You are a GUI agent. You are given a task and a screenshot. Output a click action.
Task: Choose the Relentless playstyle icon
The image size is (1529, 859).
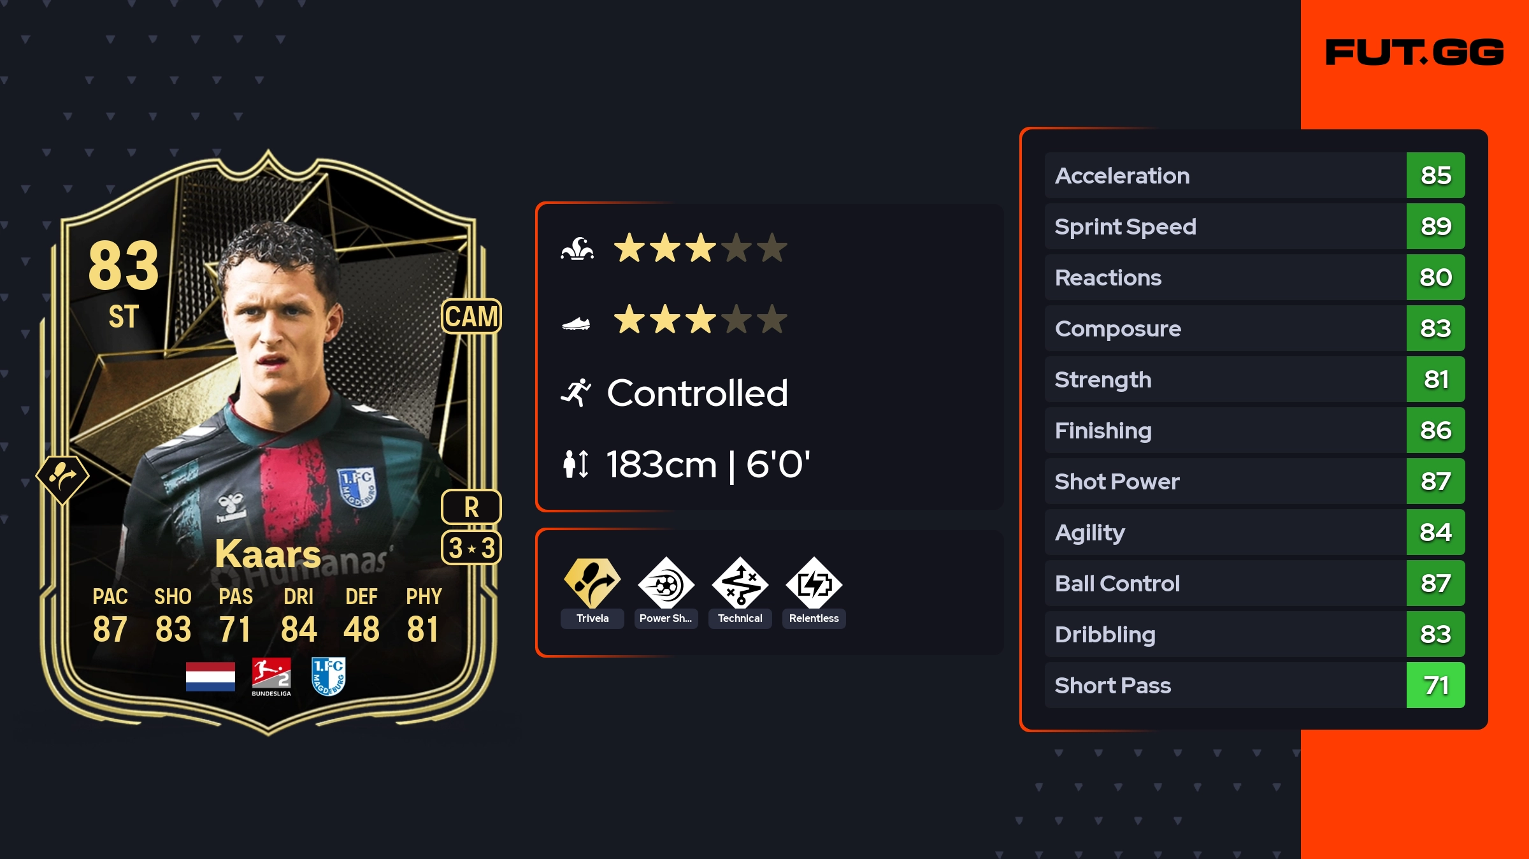click(x=814, y=583)
